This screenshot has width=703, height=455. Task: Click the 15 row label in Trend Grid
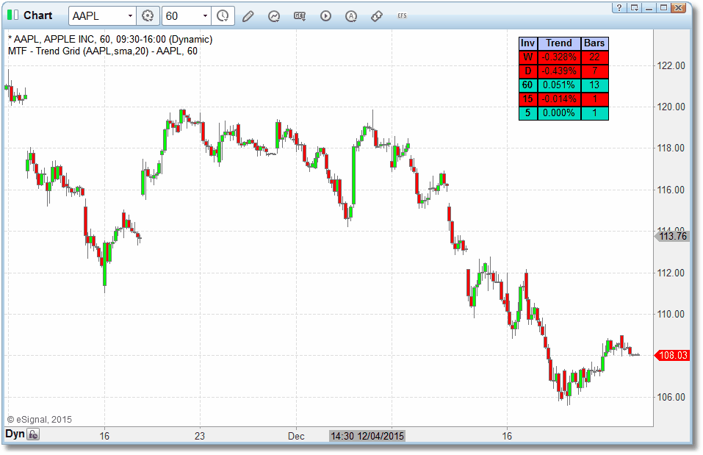point(527,98)
